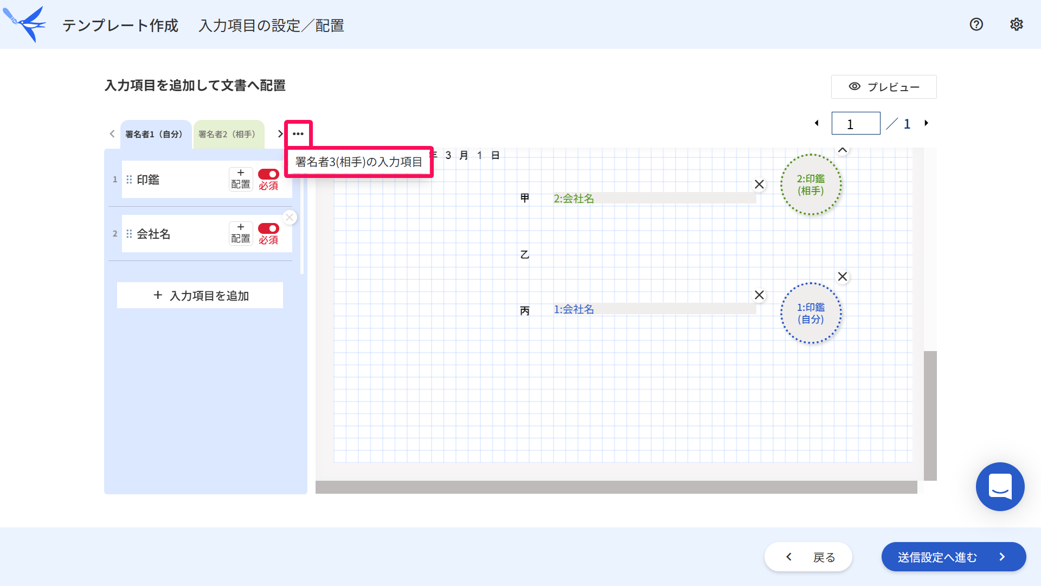The width and height of the screenshot is (1041, 586).
Task: Remove the 2:会社名 field from document
Action: pos(759,184)
